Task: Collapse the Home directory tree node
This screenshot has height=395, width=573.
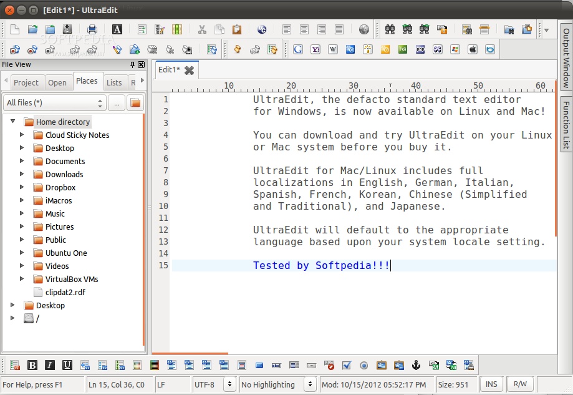Action: click(13, 121)
